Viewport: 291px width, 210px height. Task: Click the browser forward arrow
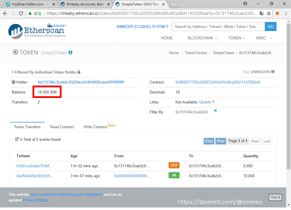click(x=13, y=13)
